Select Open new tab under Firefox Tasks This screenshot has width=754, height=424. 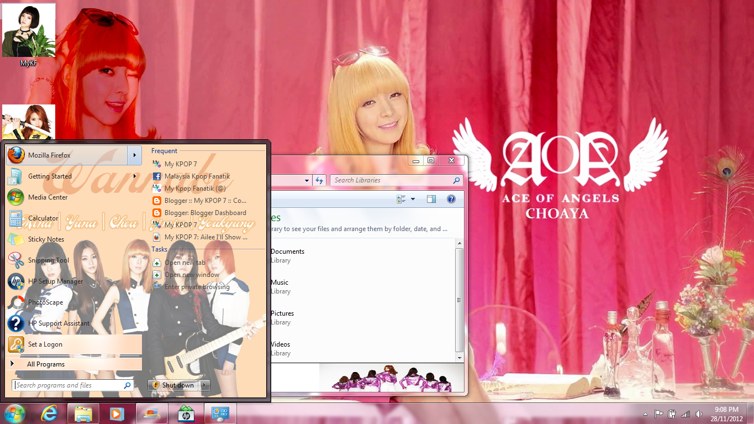186,263
